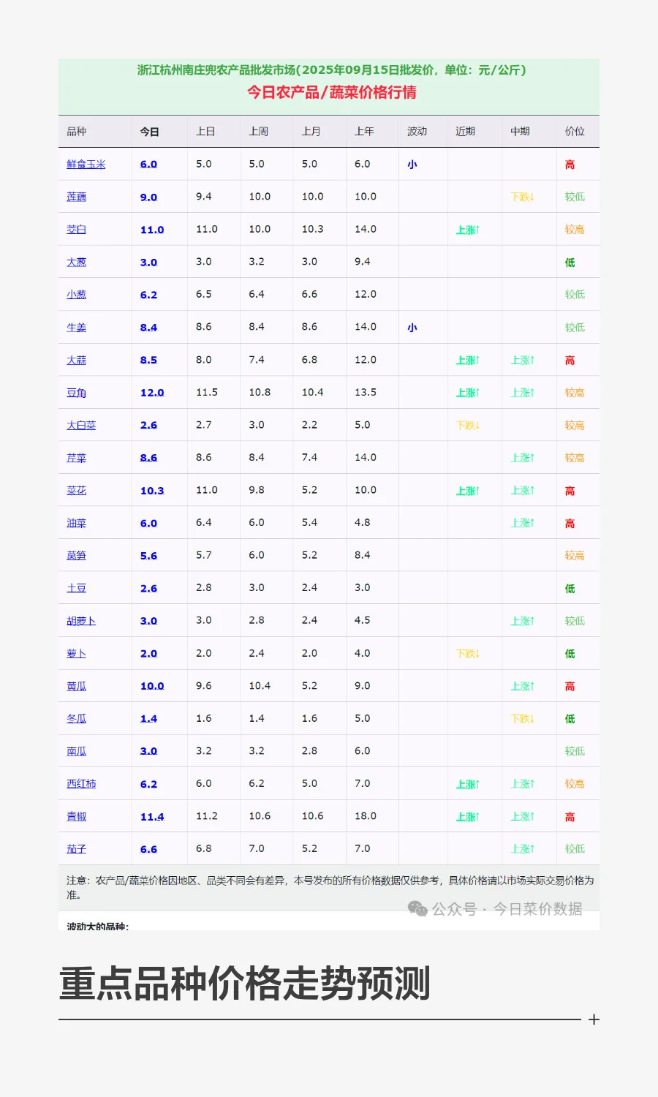Screen dimensions: 658x1097
Task: Click last week's price 10.4 for 黄瓜
Action: pos(260,686)
